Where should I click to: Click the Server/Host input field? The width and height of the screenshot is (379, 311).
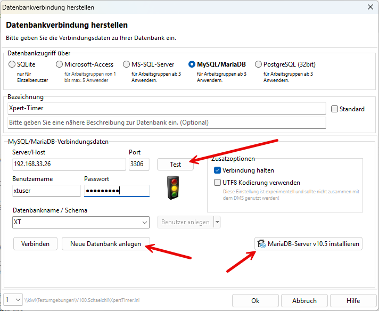tap(67, 164)
